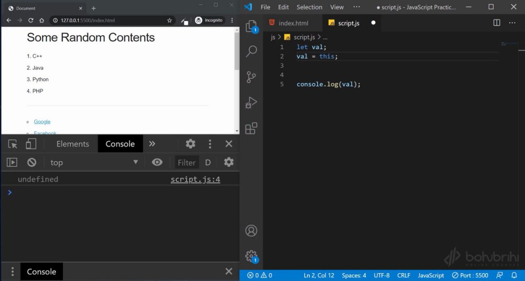Click the Incognito profile badge

coord(209,20)
